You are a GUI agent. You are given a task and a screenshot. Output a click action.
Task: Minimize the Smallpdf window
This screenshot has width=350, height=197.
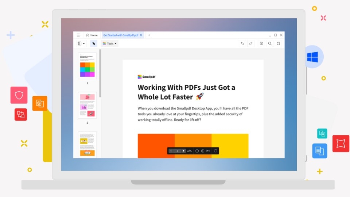coord(270,35)
